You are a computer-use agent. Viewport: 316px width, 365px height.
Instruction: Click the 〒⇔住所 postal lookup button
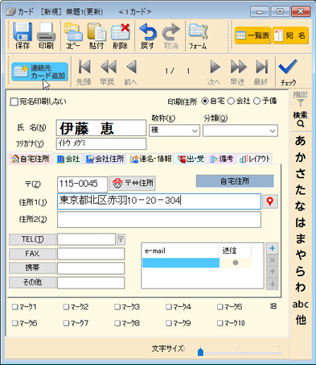(x=133, y=183)
